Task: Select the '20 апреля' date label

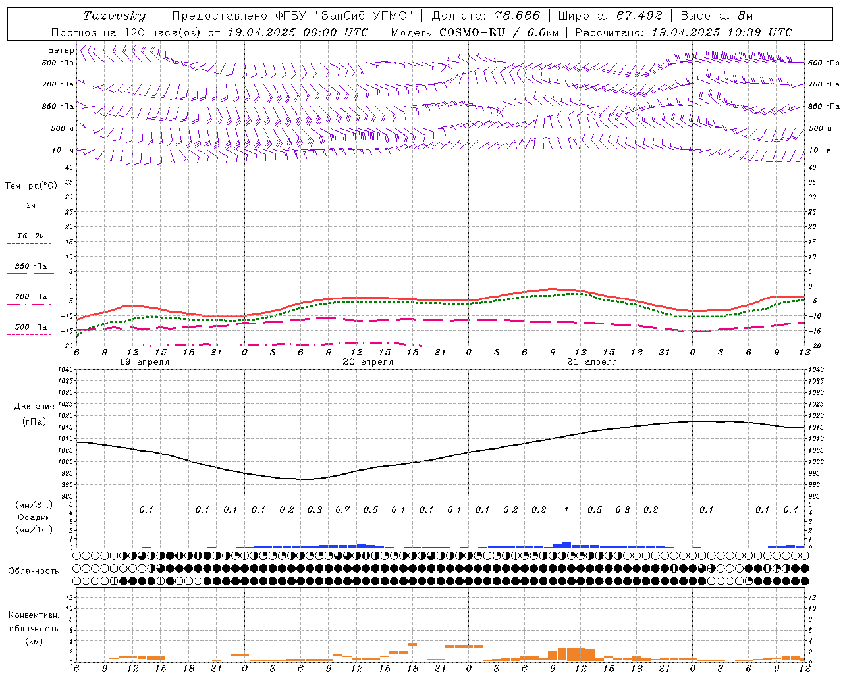Action: click(368, 362)
